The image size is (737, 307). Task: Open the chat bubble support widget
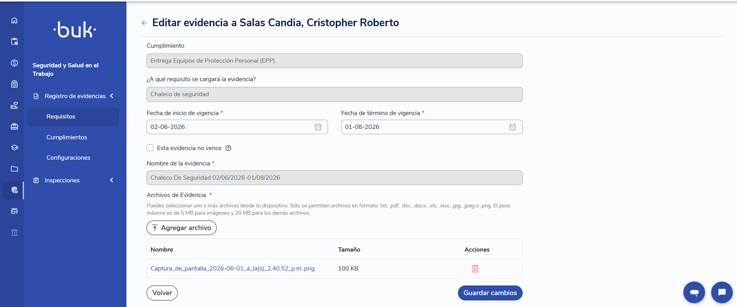(x=722, y=292)
